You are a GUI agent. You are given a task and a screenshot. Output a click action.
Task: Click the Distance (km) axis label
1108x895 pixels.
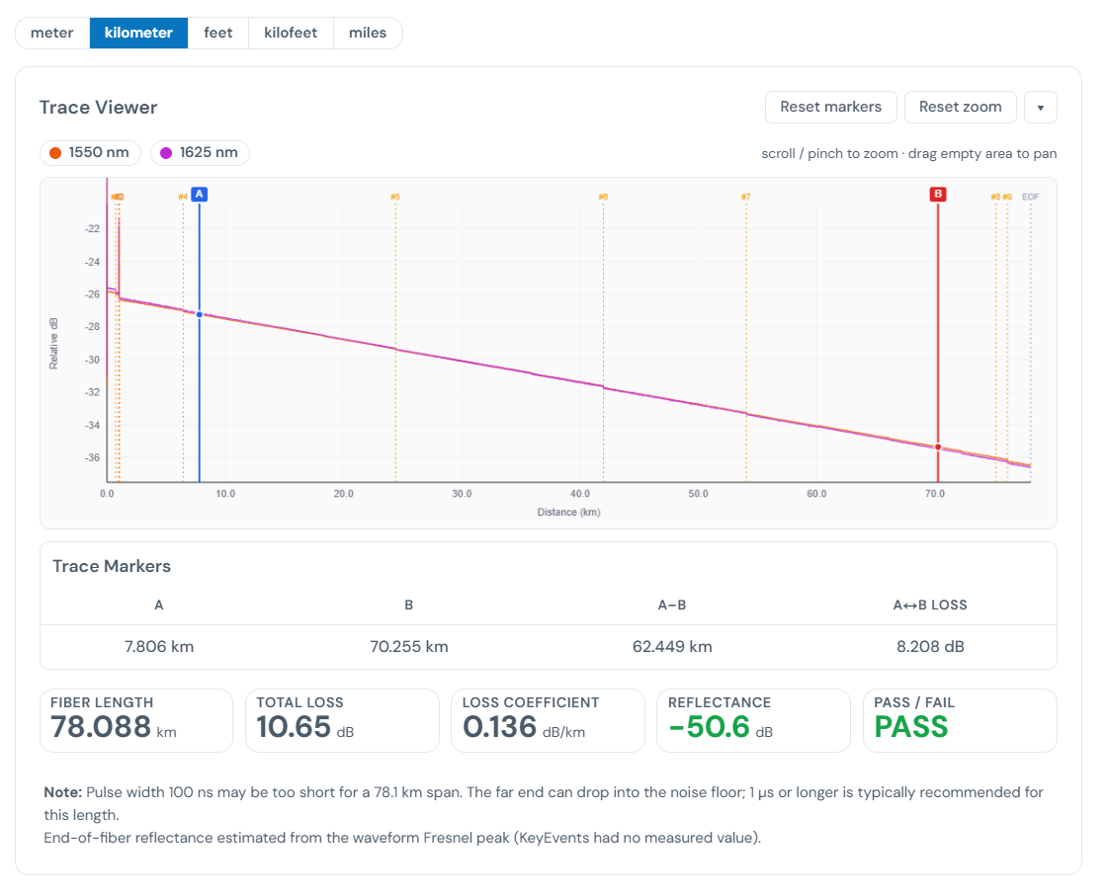569,512
